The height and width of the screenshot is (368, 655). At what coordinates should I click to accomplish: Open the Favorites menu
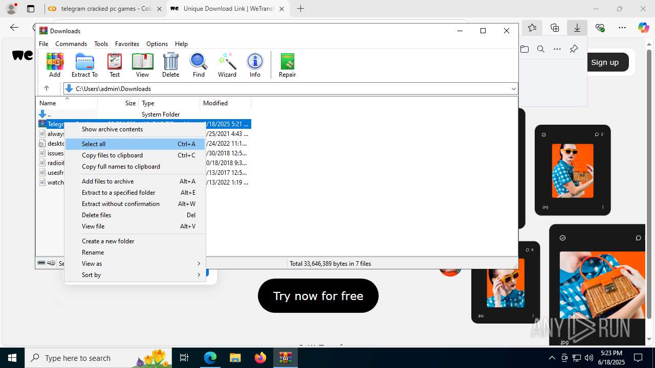click(x=127, y=44)
